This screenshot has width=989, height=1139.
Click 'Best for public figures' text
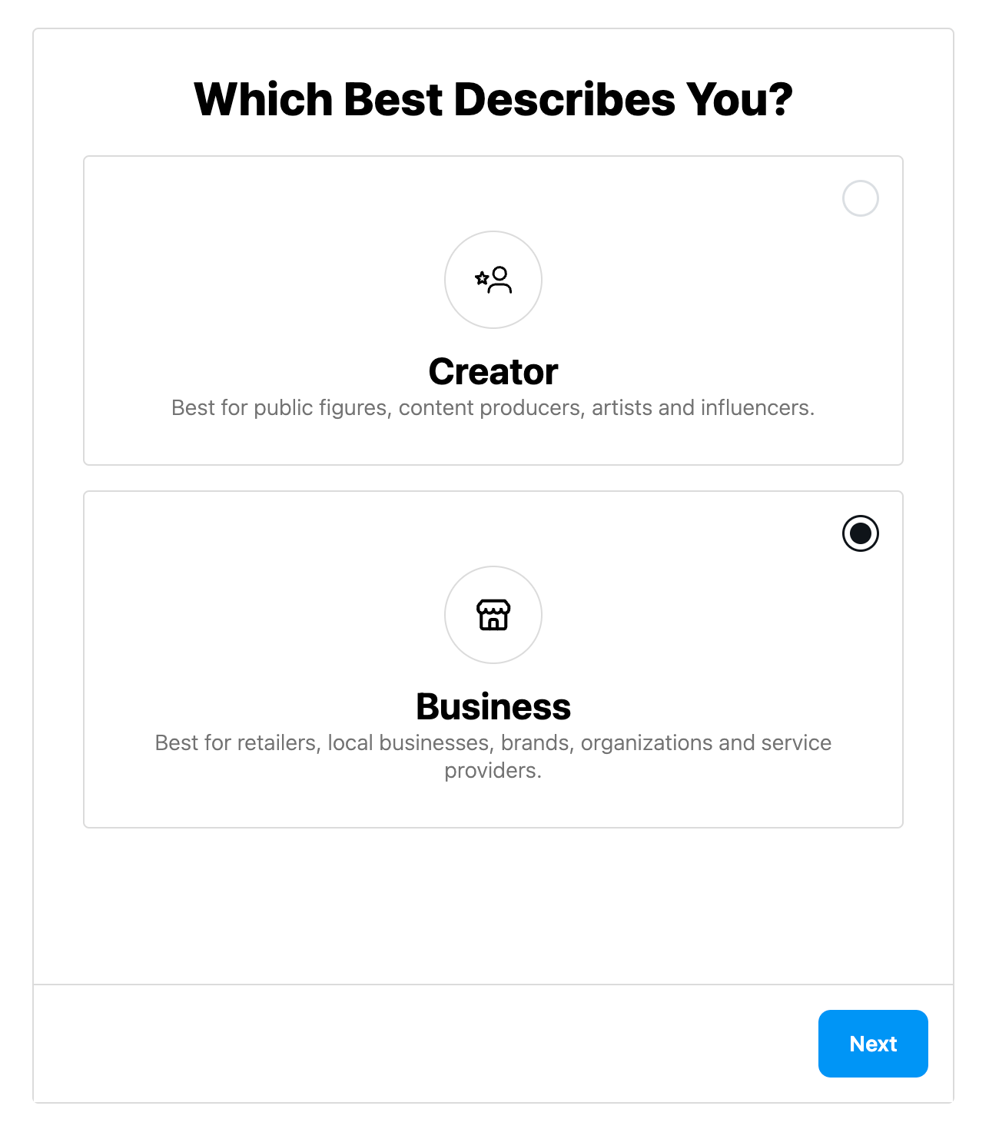click(279, 407)
